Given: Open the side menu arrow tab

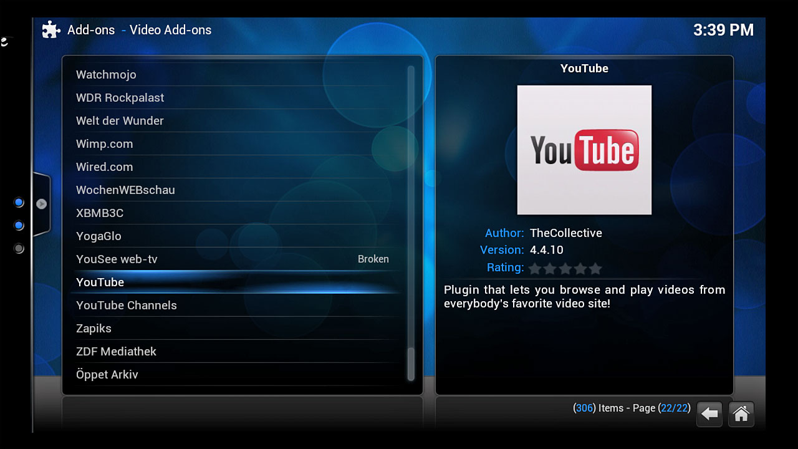Looking at the screenshot, I should [41, 204].
